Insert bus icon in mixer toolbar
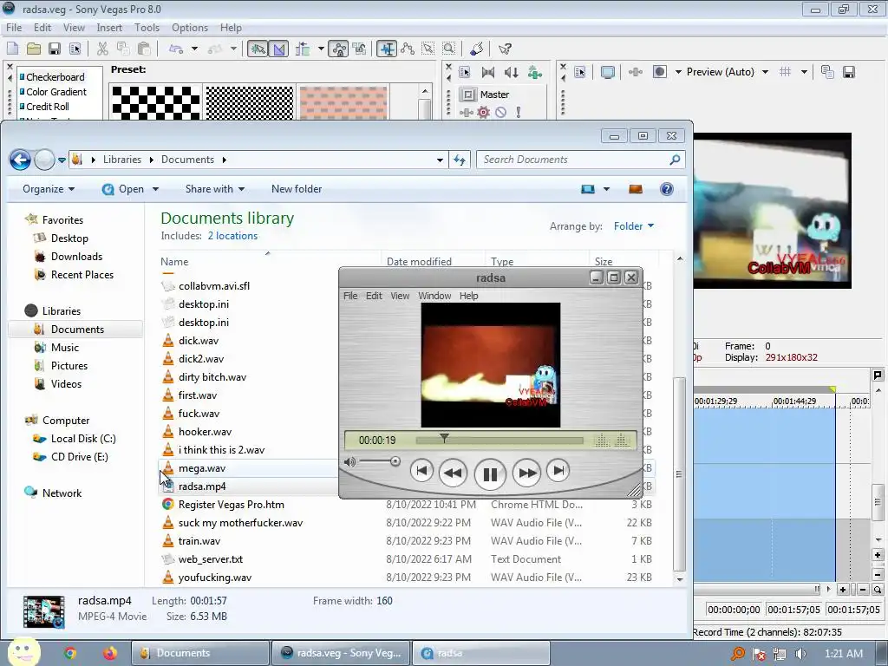888x666 pixels. [x=534, y=72]
